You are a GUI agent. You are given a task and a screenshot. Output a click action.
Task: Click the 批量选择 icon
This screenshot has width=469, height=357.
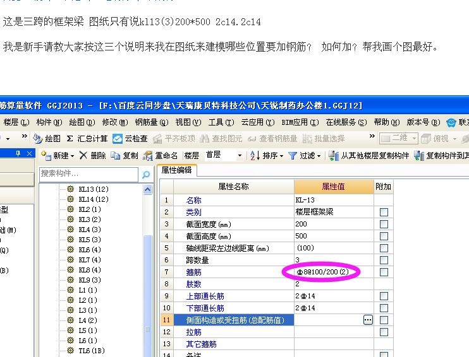coord(307,139)
